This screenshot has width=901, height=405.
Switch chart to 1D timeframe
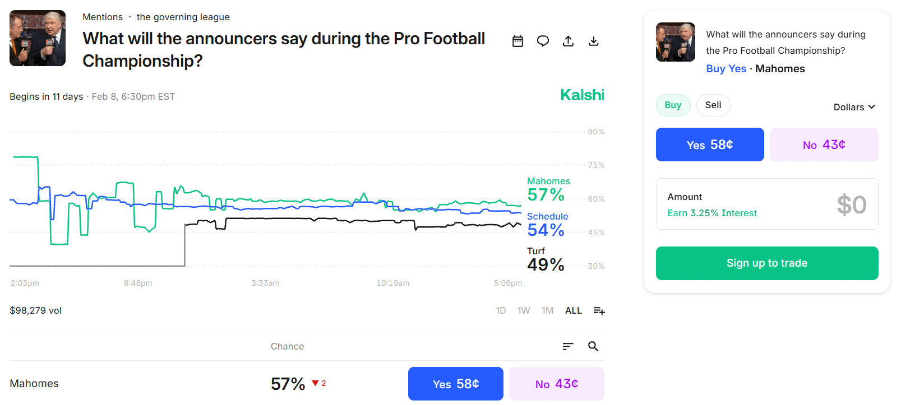click(x=501, y=310)
